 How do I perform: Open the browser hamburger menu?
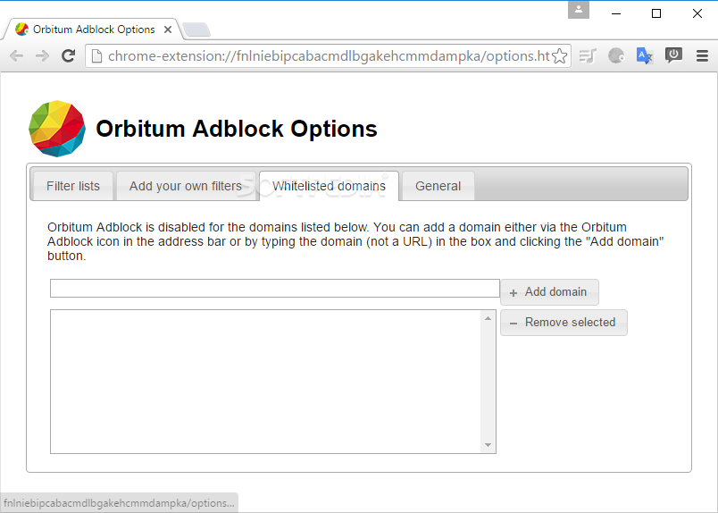702,56
